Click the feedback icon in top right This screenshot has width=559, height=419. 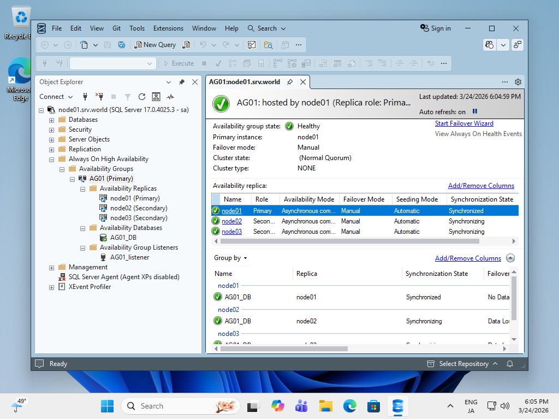click(518, 45)
